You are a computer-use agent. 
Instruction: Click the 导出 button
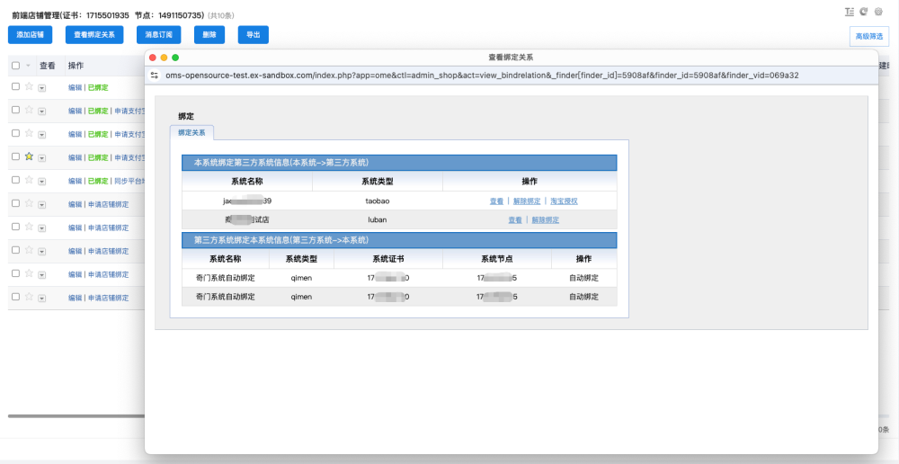coord(254,35)
